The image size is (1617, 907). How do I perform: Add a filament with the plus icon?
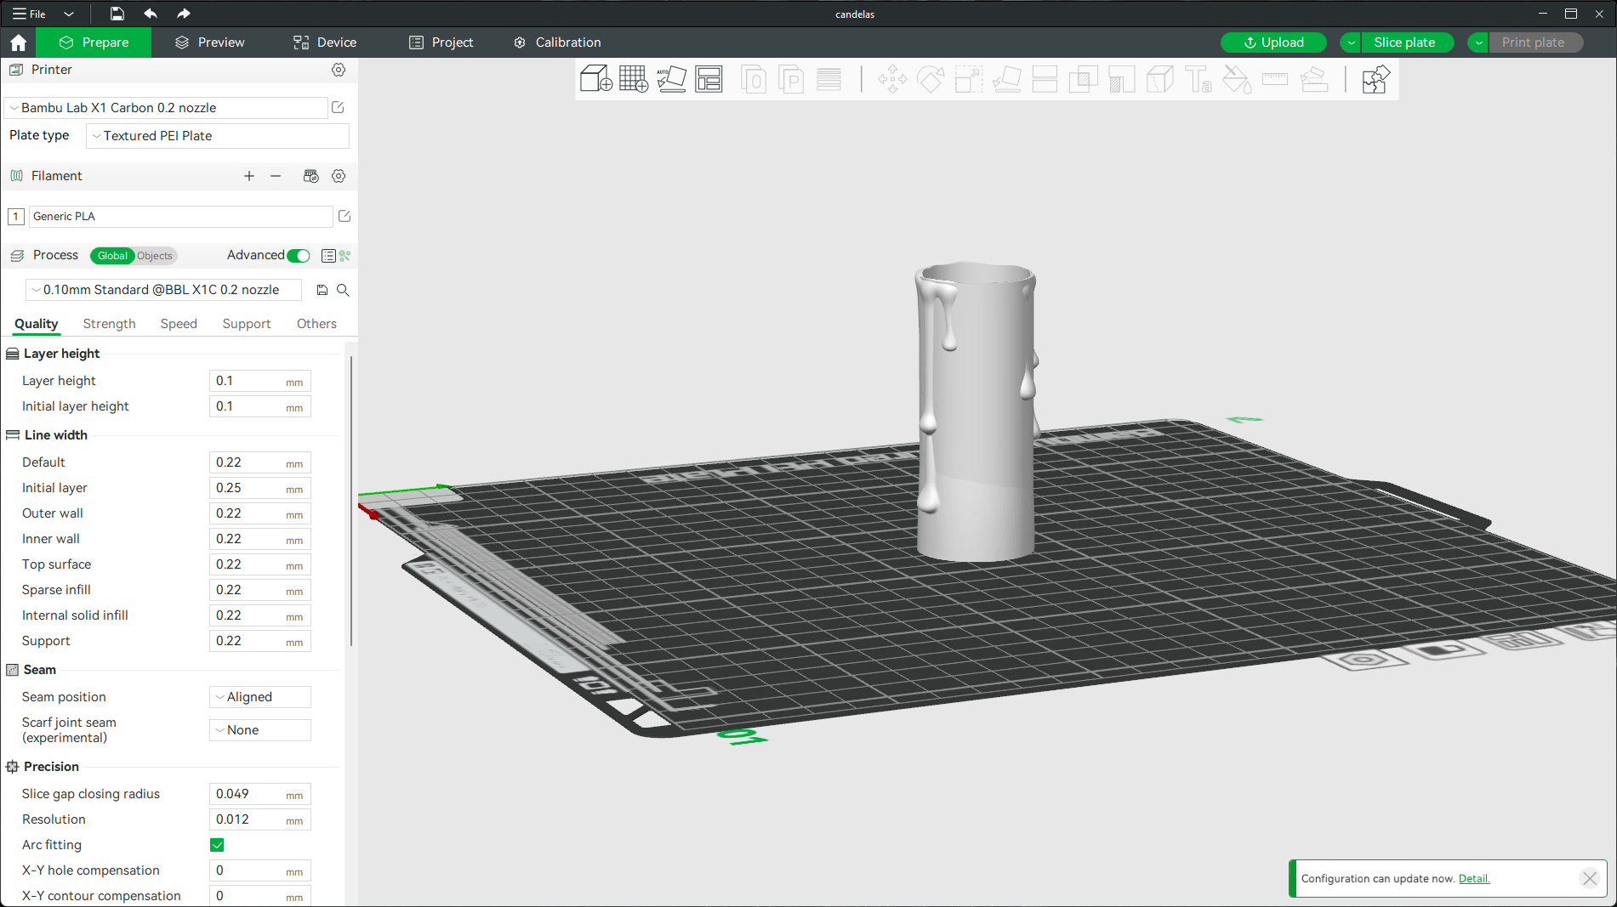pos(249,176)
